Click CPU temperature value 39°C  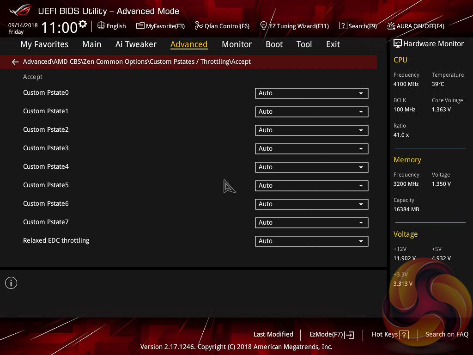tap(438, 84)
